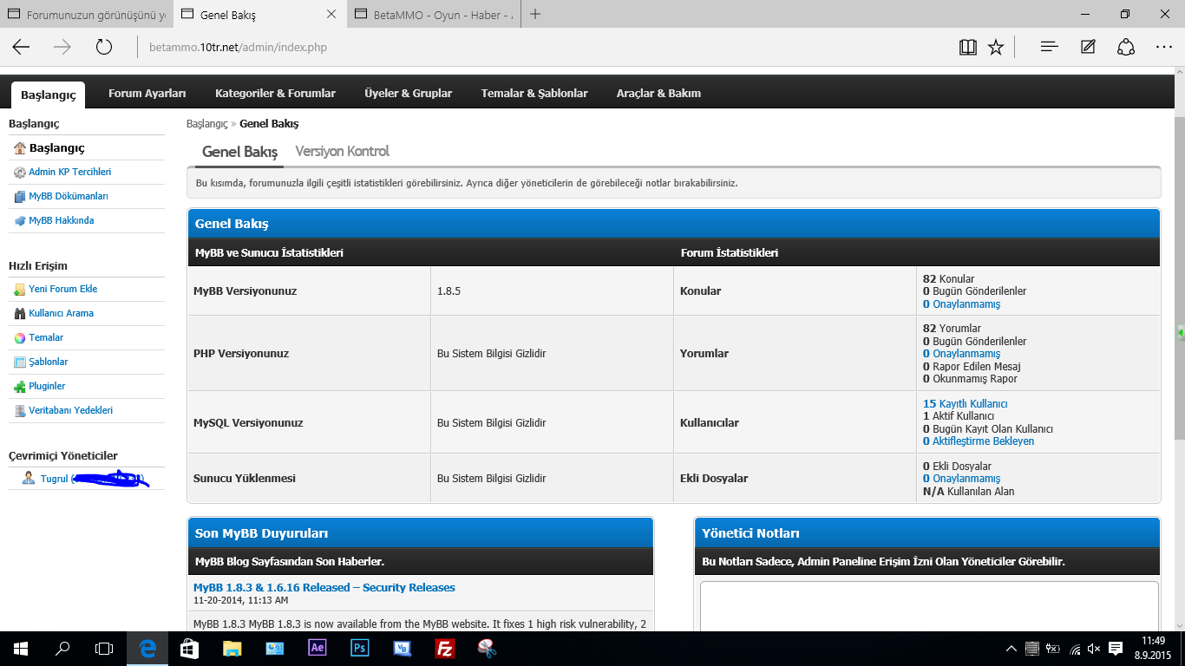Click the binoculars icon for Kullanıcı Arama
Viewport: 1185px width, 666px height.
[20, 314]
